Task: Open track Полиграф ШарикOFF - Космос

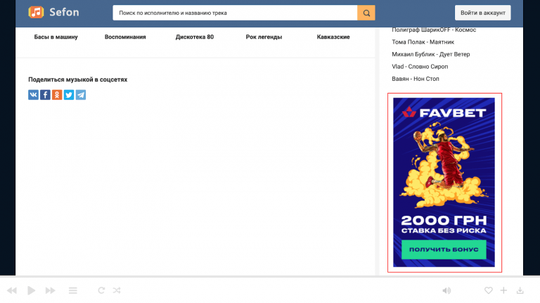Action: click(x=434, y=30)
